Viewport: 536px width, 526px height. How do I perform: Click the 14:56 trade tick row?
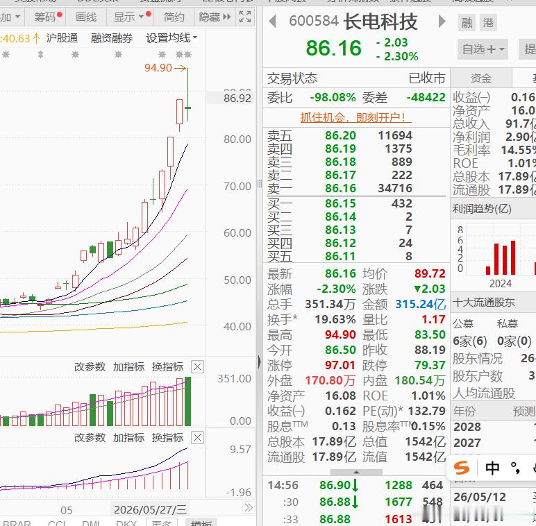pyautogui.click(x=355, y=485)
